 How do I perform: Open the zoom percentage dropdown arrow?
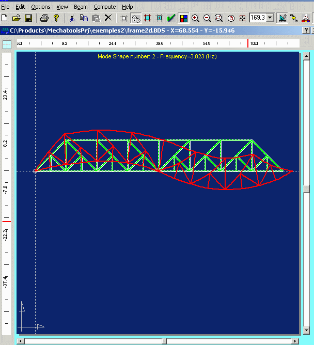click(x=270, y=18)
